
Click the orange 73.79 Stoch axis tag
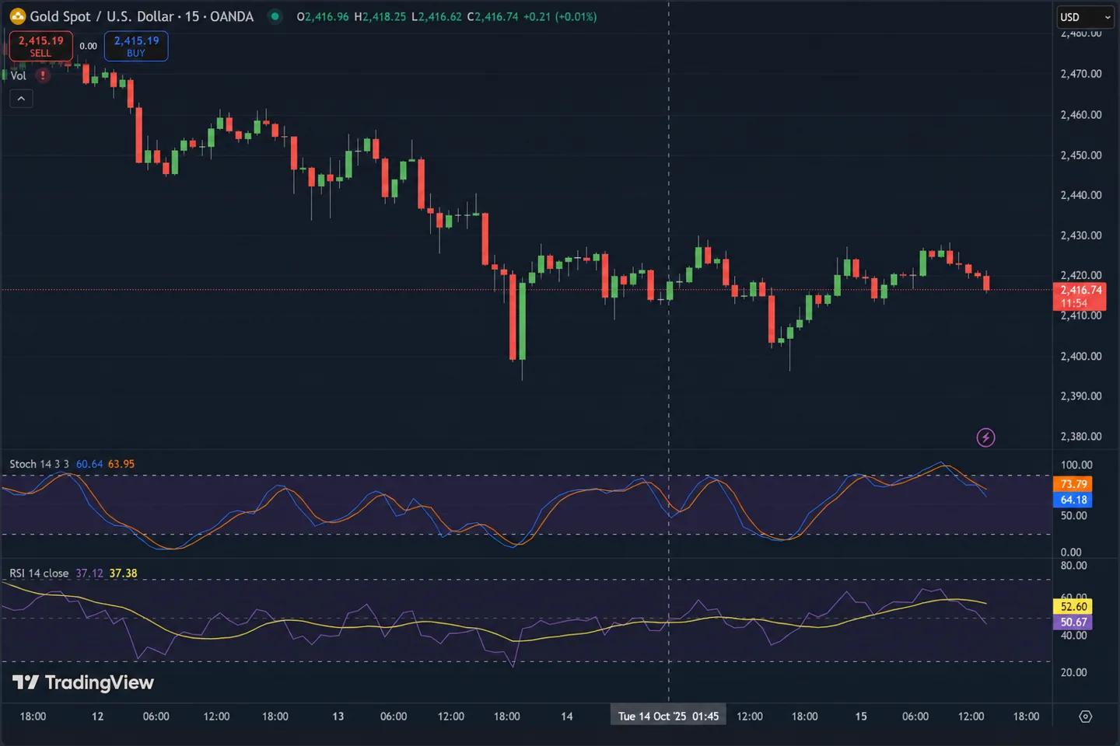click(1073, 484)
